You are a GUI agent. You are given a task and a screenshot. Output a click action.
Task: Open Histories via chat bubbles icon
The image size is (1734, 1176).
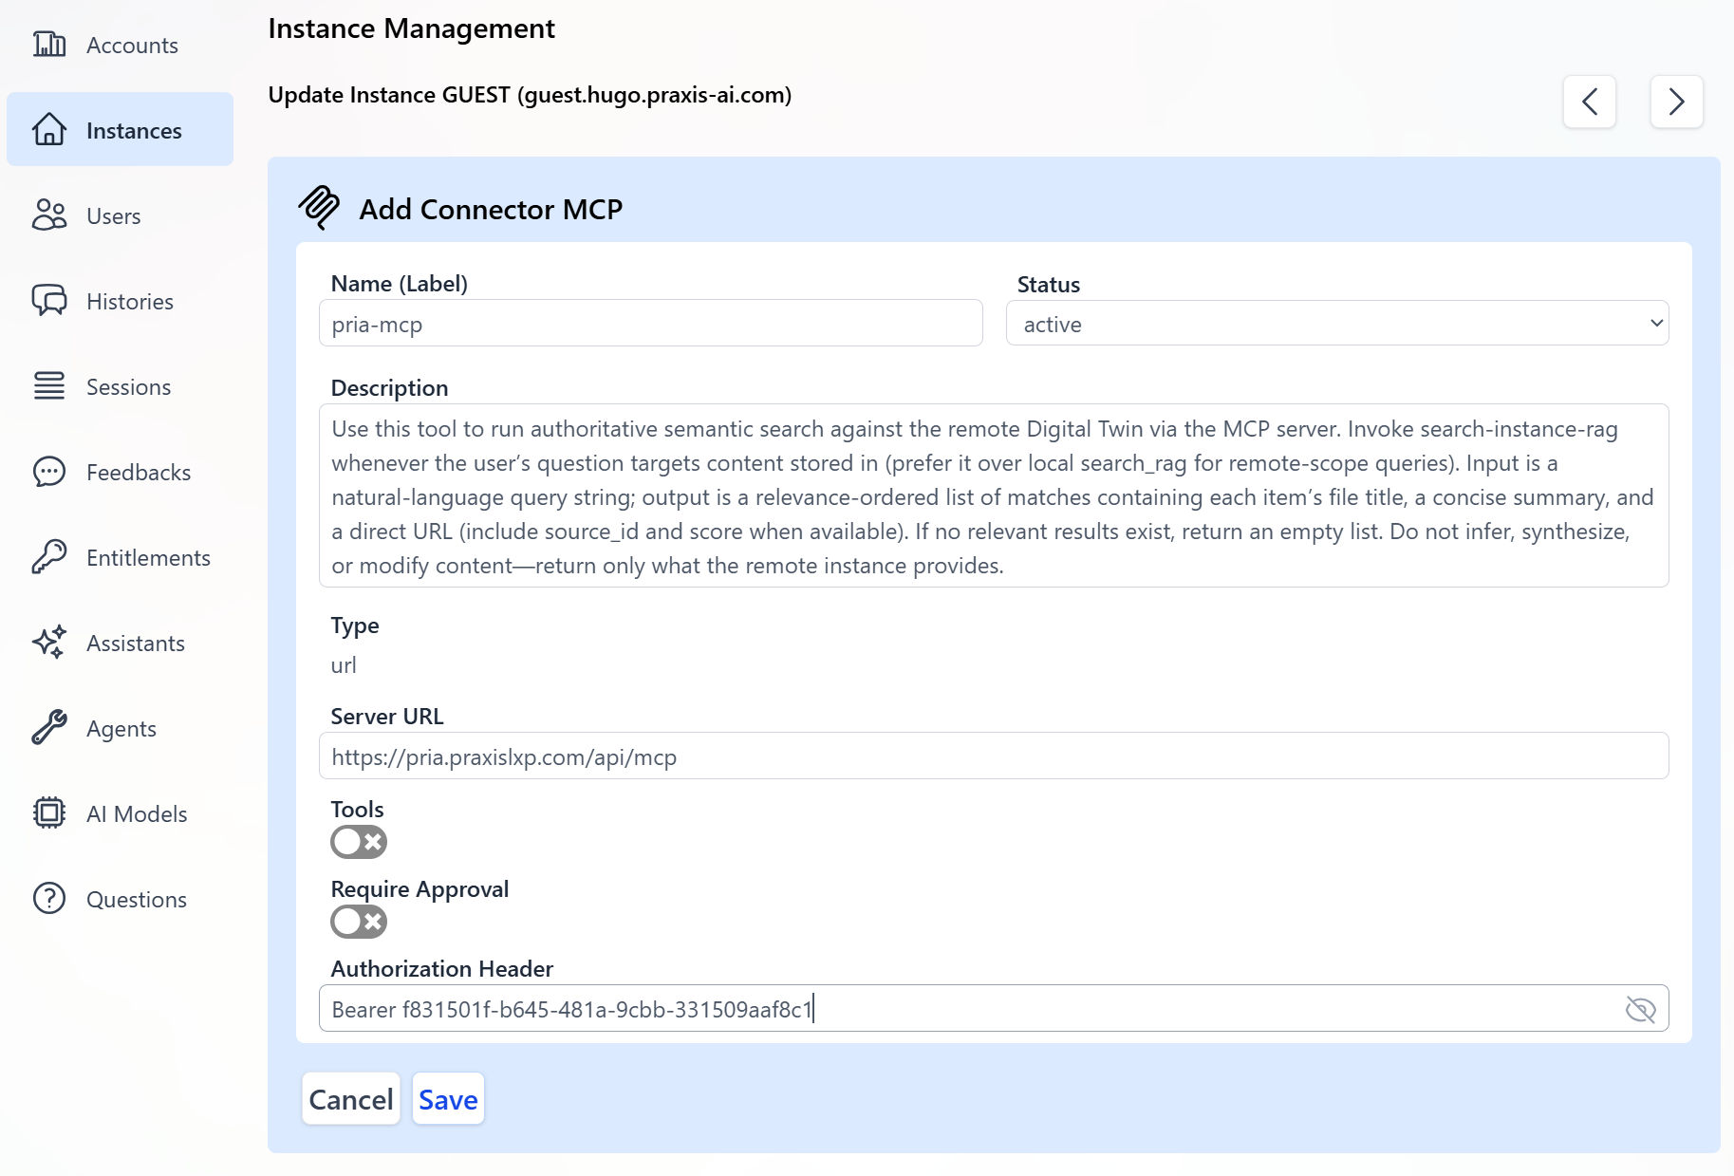click(x=49, y=301)
